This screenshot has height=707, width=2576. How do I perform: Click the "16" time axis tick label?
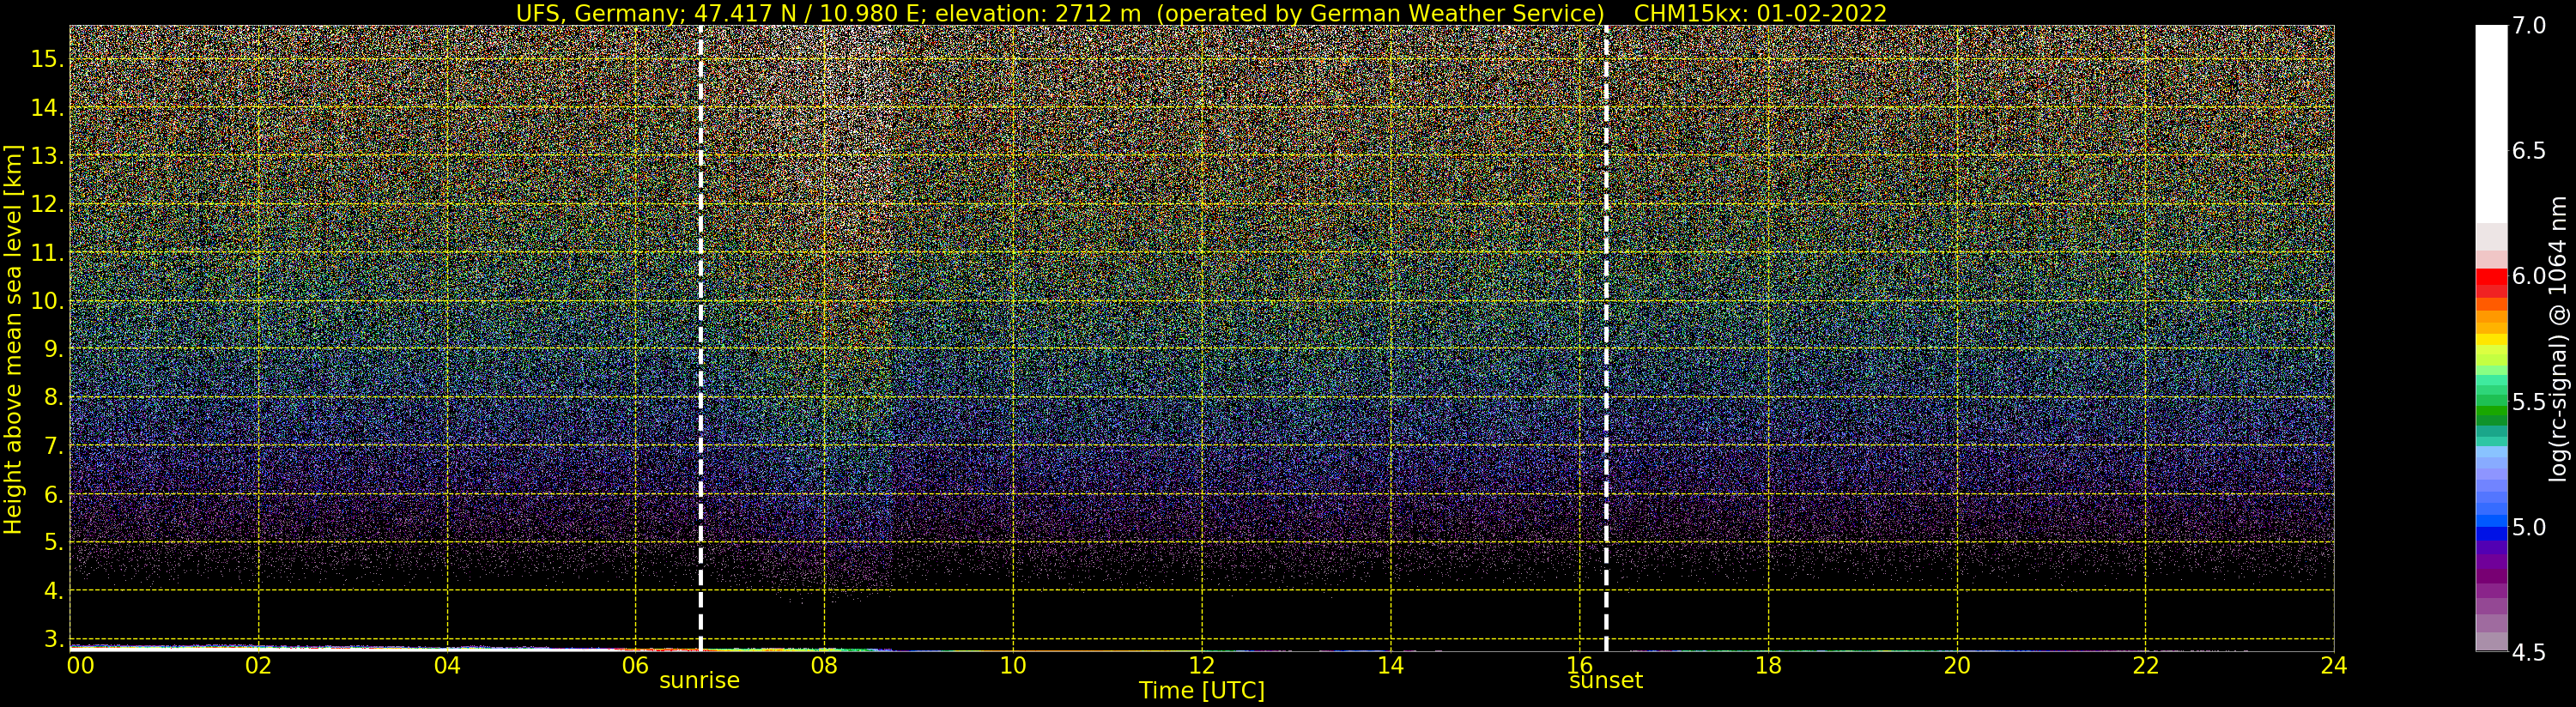point(1579,665)
